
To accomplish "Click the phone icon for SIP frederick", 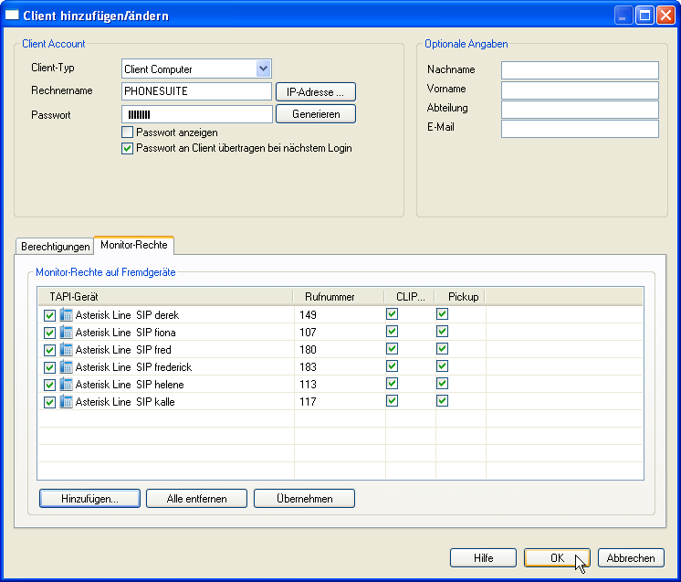I will coord(67,366).
